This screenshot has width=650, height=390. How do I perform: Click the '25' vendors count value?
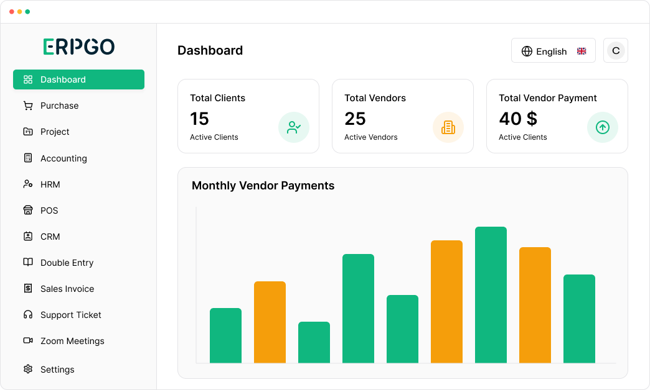(356, 119)
